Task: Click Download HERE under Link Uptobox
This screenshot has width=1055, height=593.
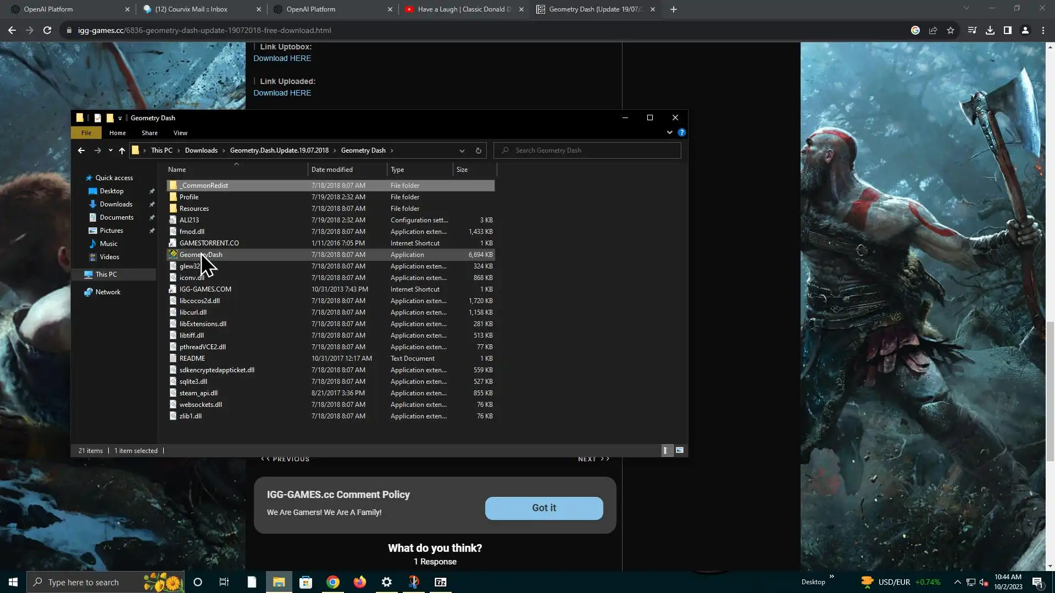Action: click(x=282, y=58)
